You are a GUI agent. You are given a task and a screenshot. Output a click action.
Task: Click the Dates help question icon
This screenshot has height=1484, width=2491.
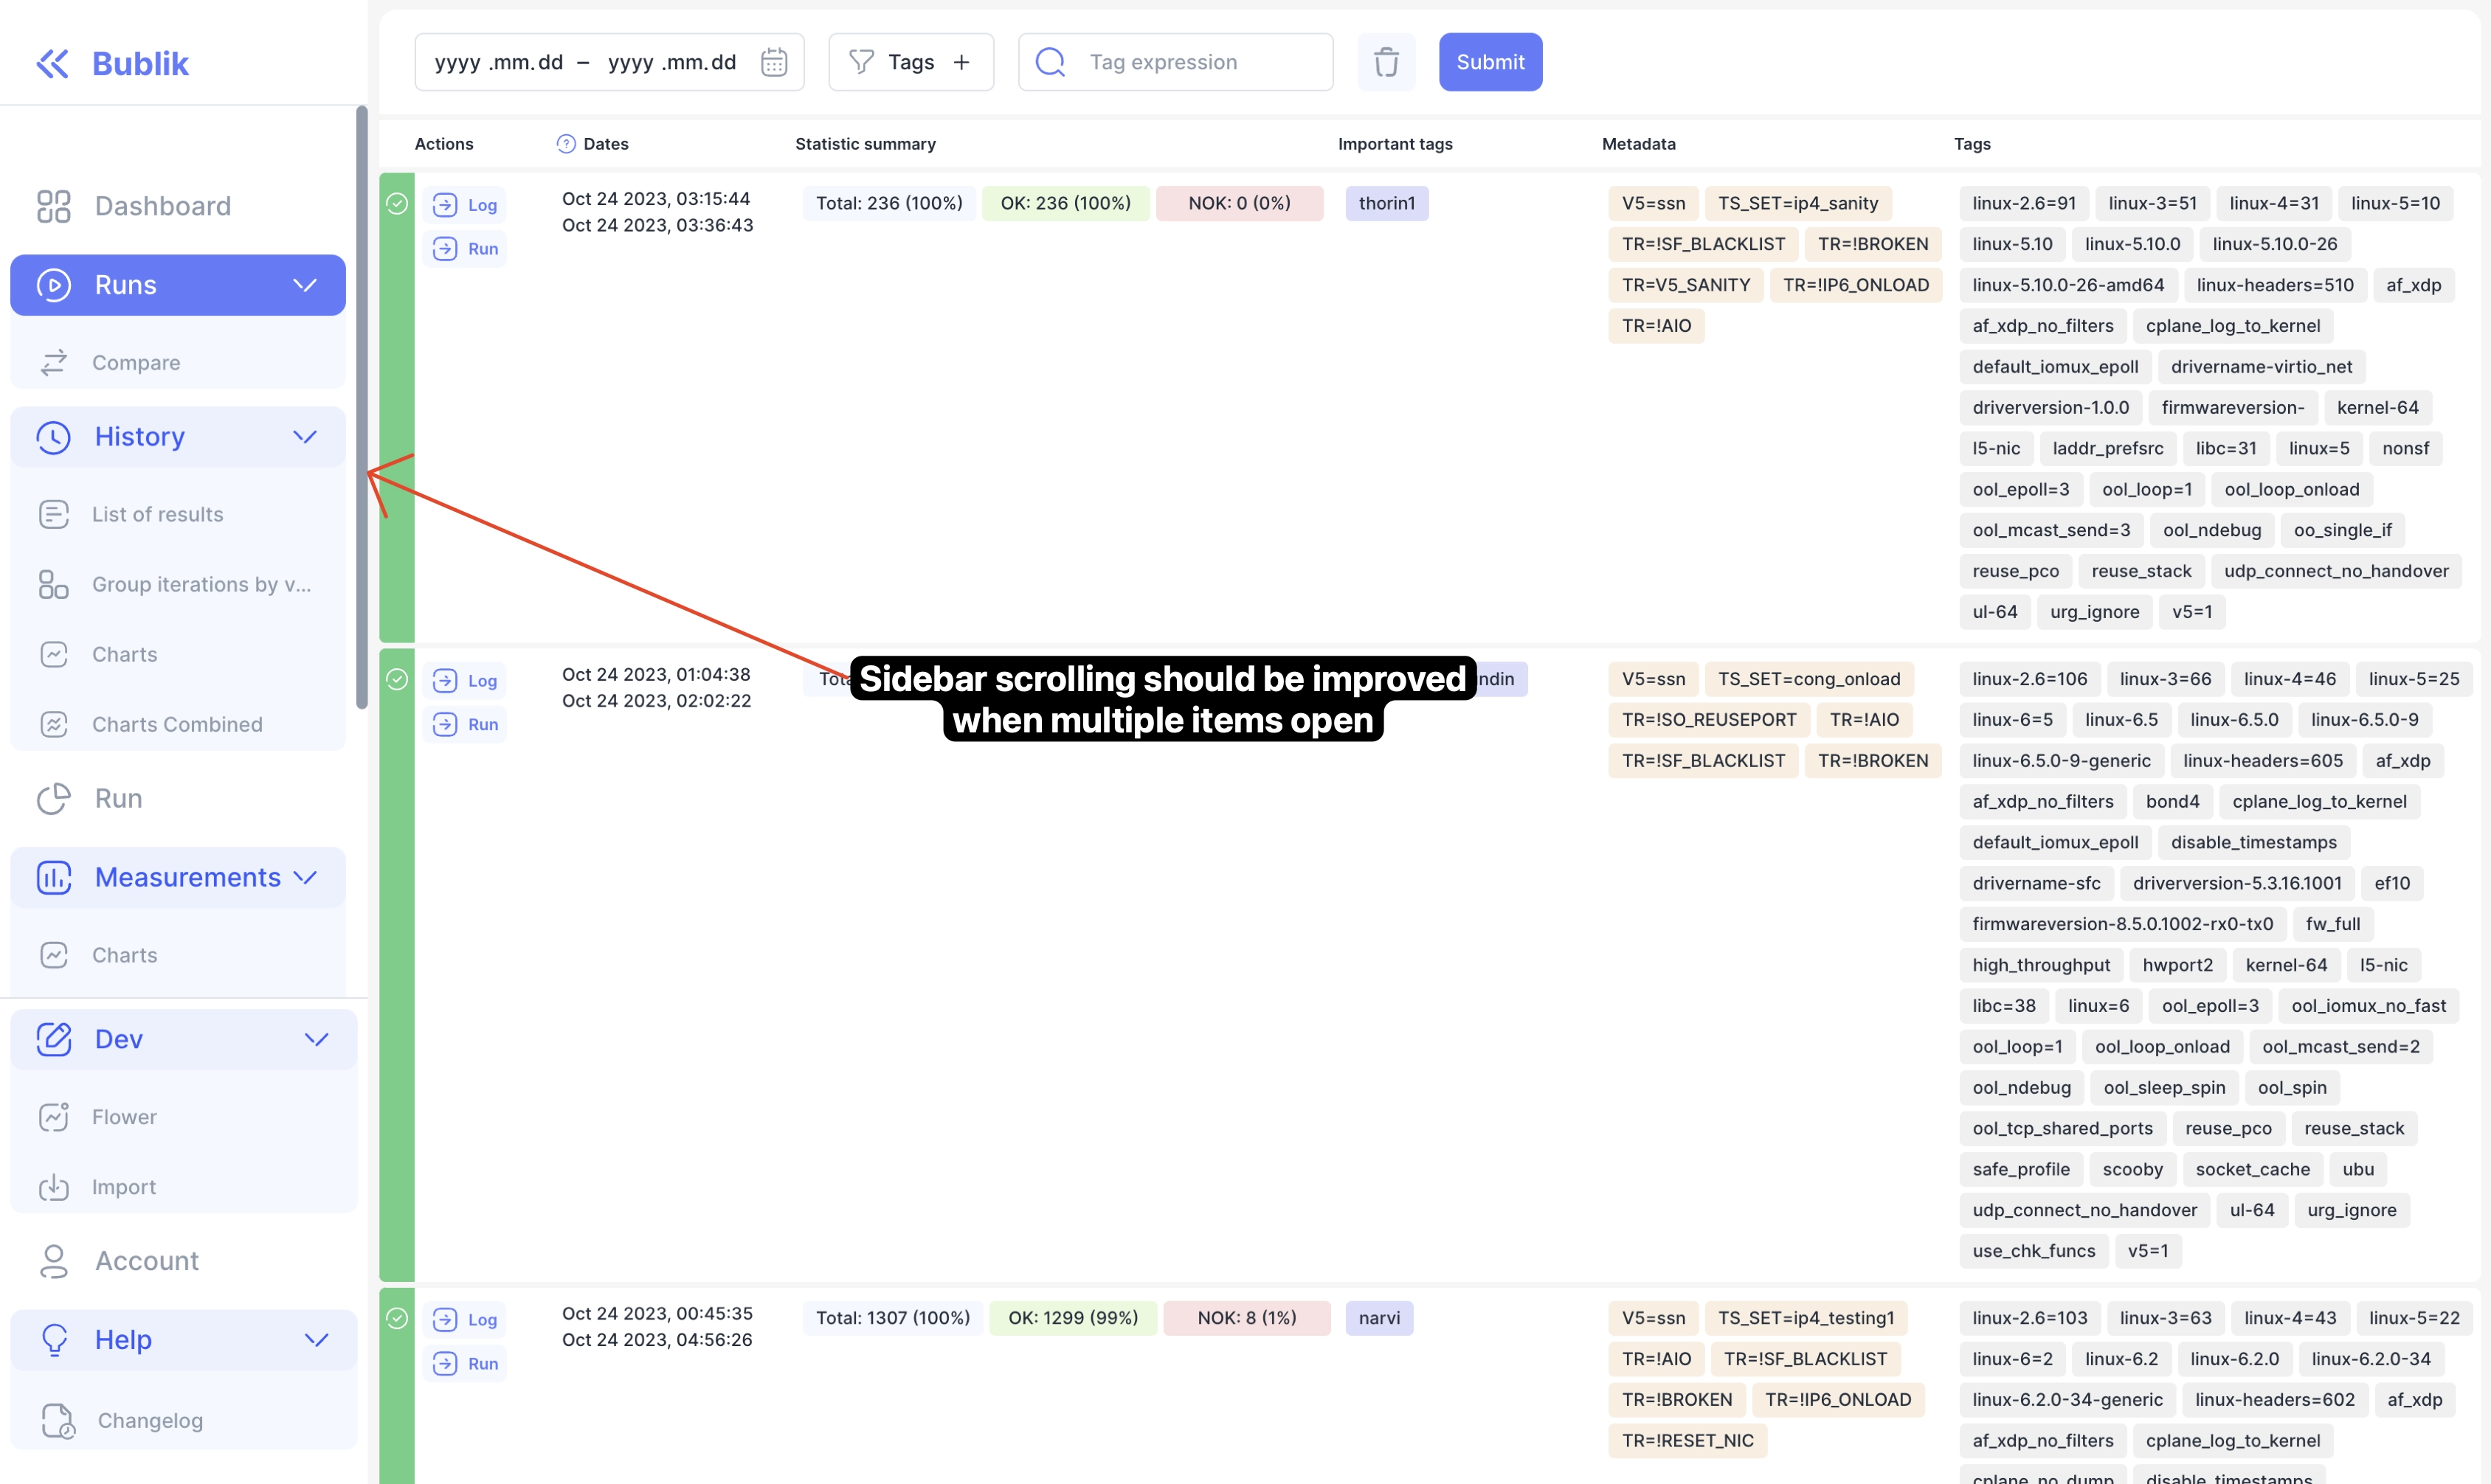pyautogui.click(x=565, y=143)
